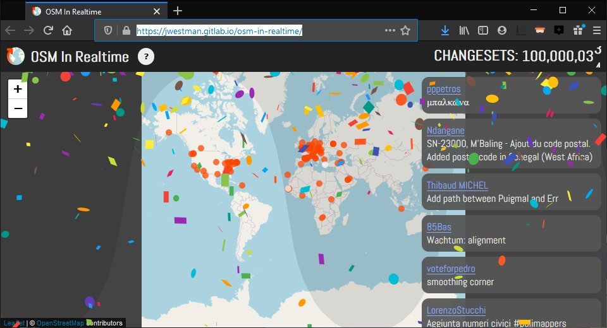Screen dimensions: 607x328
Task: Zoom out of the map
Action: [x=18, y=108]
